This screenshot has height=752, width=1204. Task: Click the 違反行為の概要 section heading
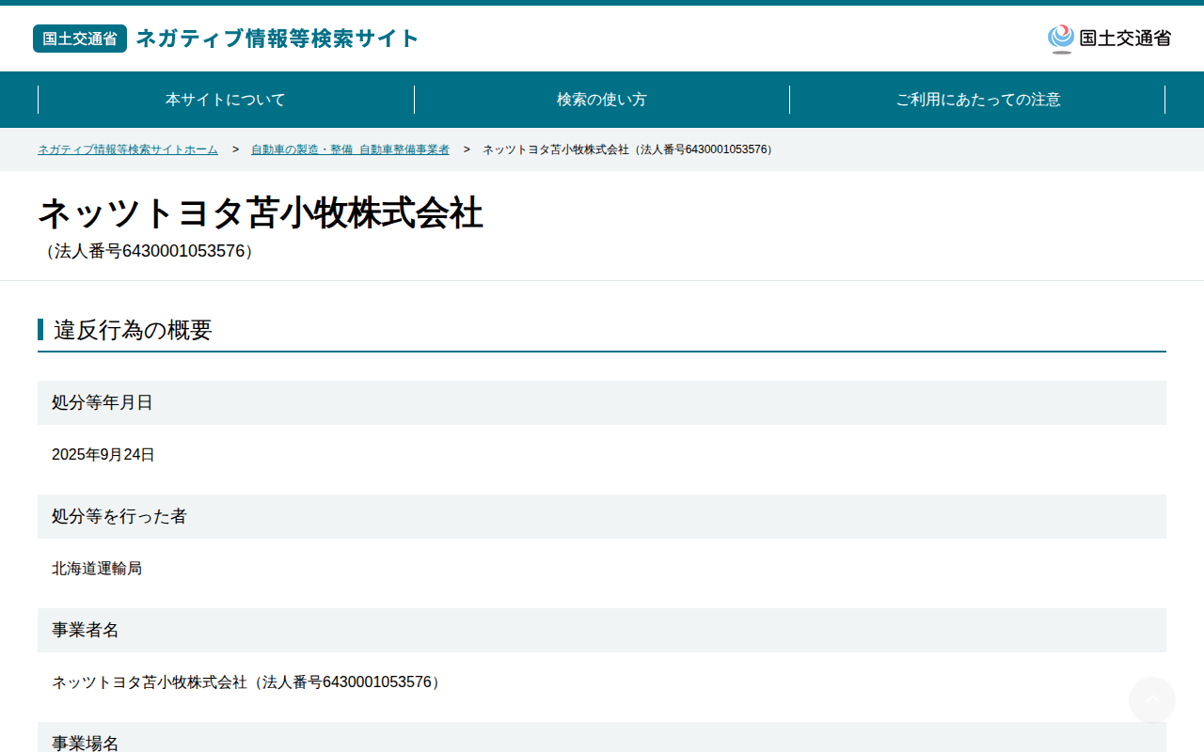click(133, 330)
